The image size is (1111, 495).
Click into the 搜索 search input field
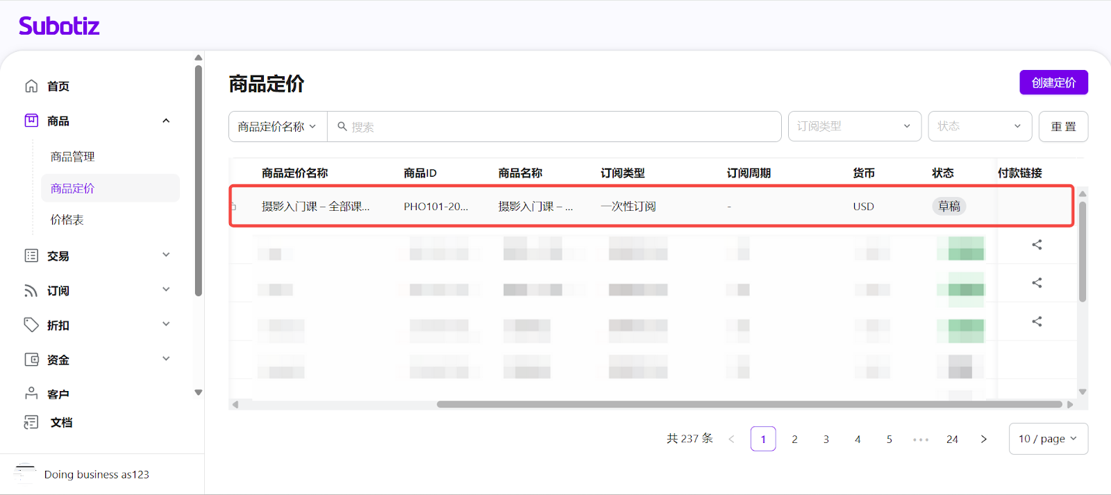[x=555, y=126]
